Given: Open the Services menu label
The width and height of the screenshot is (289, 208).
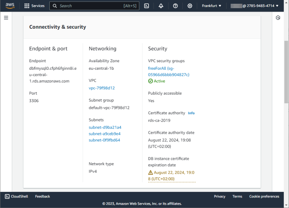Looking at the screenshot, I should coord(38,6).
